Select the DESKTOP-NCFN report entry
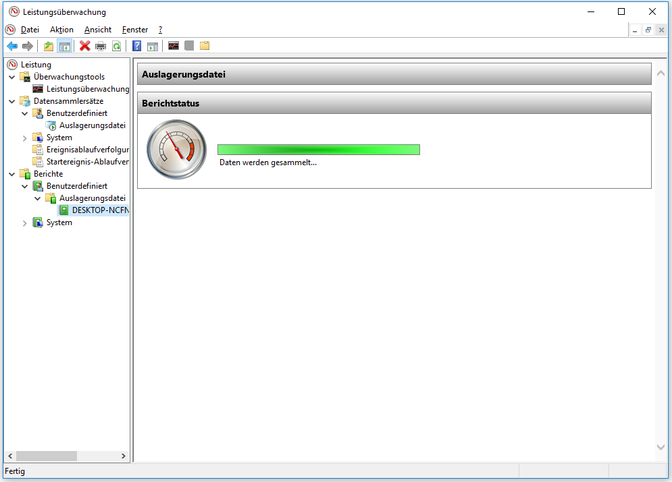The height and width of the screenshot is (482, 672). [x=100, y=210]
